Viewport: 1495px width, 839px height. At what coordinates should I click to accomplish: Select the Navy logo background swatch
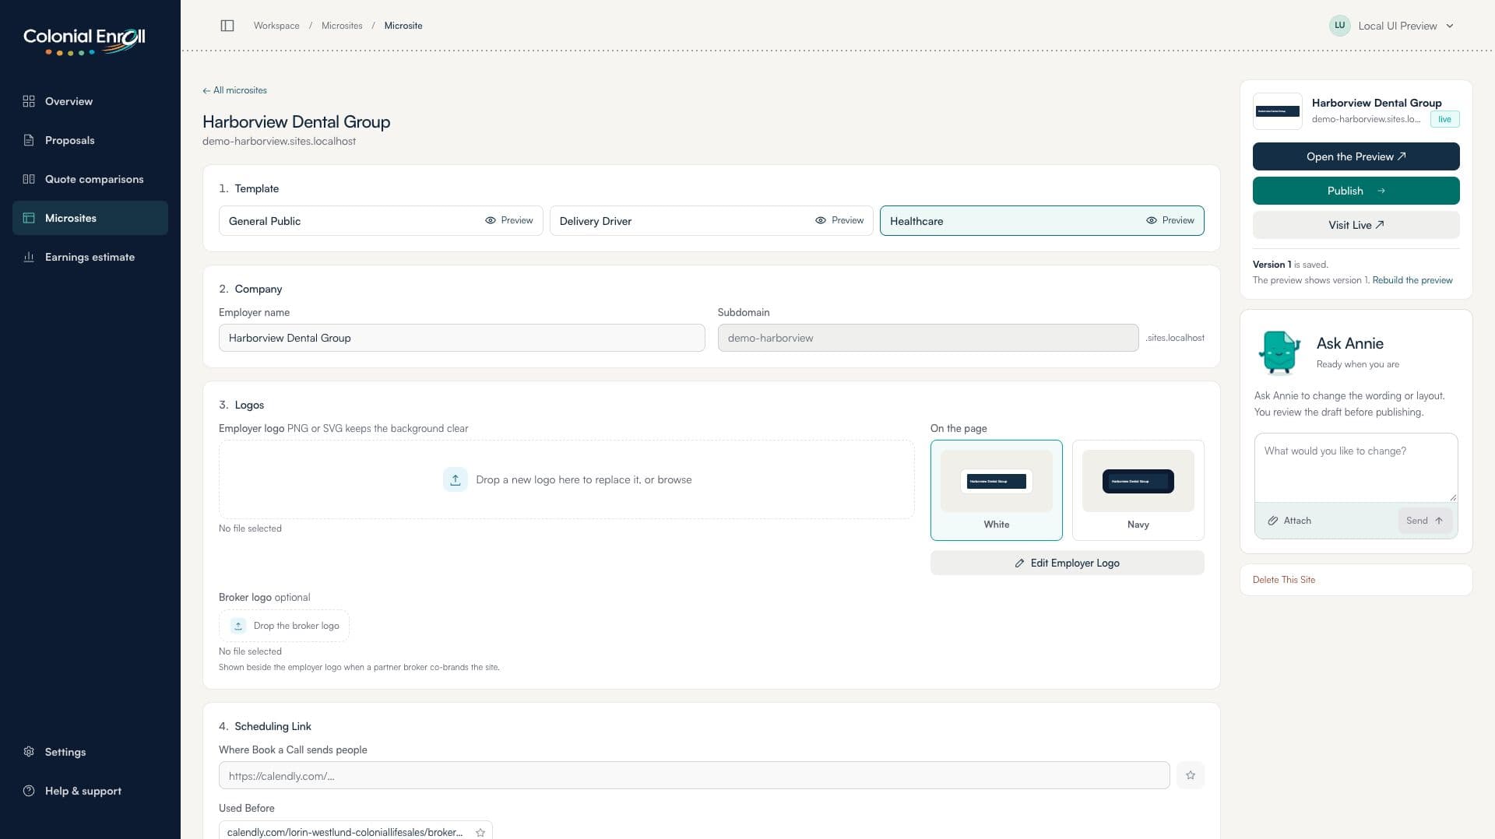pyautogui.click(x=1138, y=490)
